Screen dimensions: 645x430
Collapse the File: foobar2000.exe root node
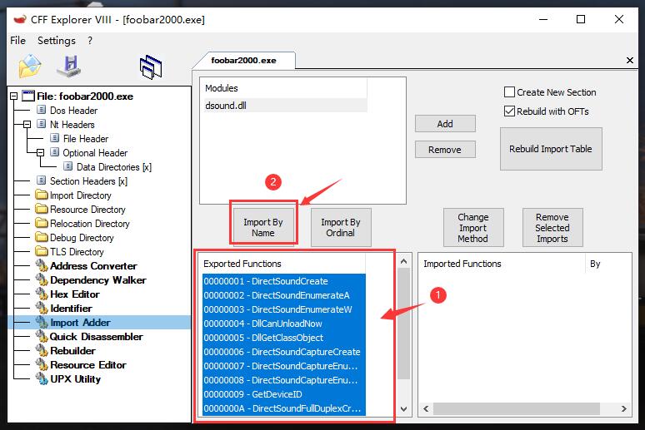[x=14, y=96]
